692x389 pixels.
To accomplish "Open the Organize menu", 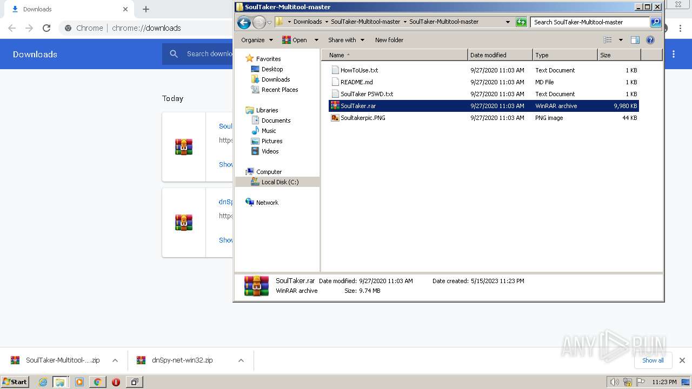I will click(256, 40).
